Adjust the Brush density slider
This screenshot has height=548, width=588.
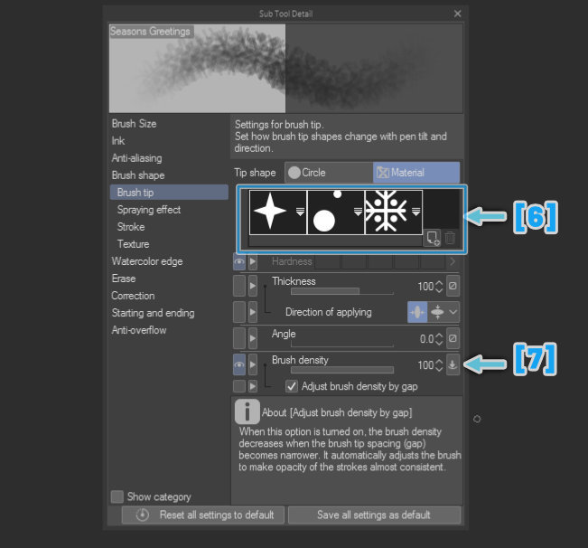coord(342,370)
